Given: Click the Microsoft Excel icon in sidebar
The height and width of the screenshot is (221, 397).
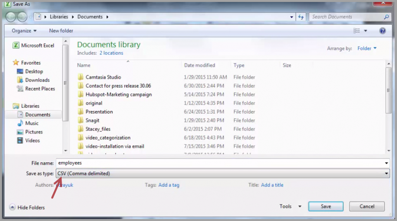Looking at the screenshot, I should [16, 45].
